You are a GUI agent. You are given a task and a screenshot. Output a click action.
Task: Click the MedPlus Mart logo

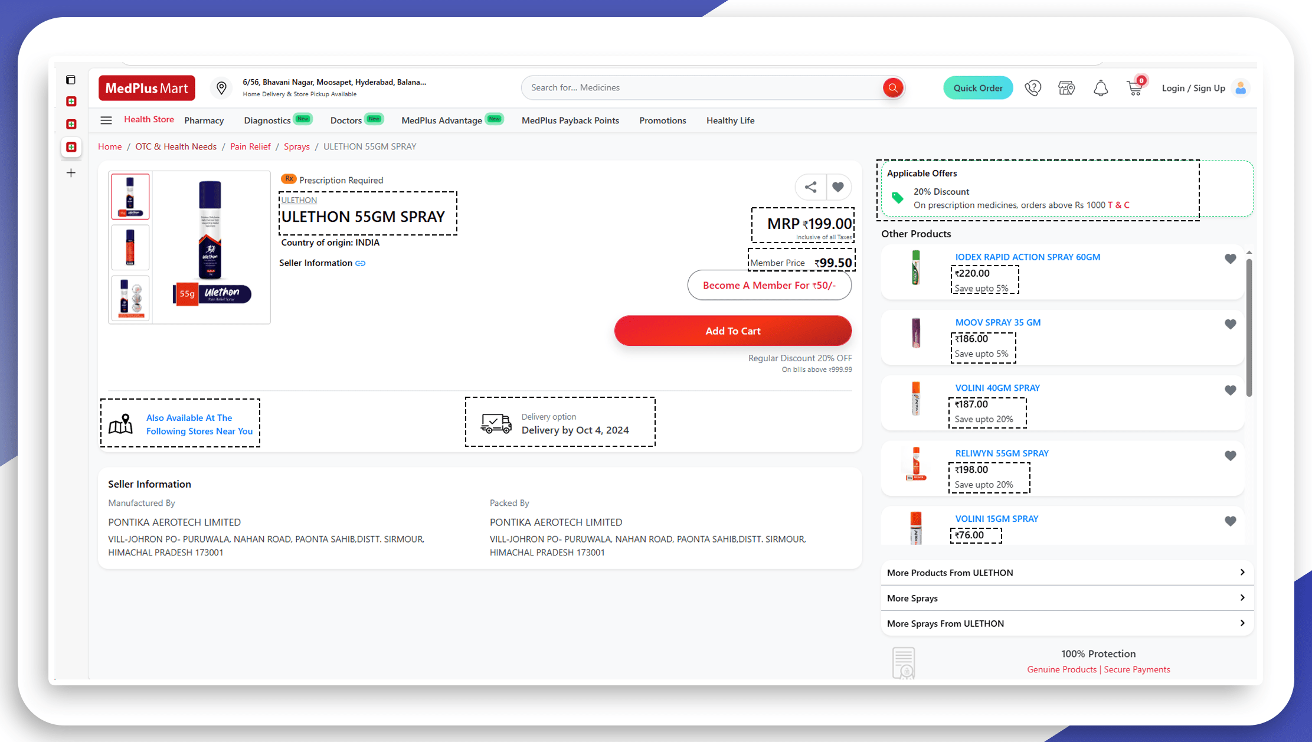tap(147, 88)
